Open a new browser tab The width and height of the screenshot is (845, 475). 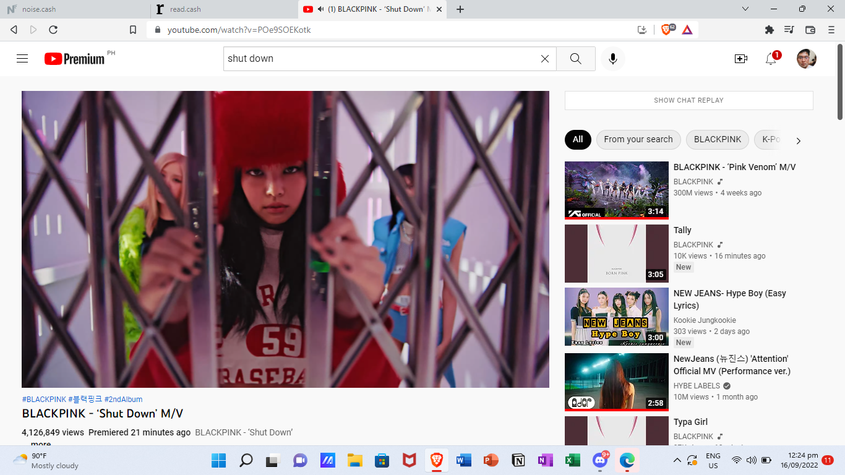[x=460, y=9]
